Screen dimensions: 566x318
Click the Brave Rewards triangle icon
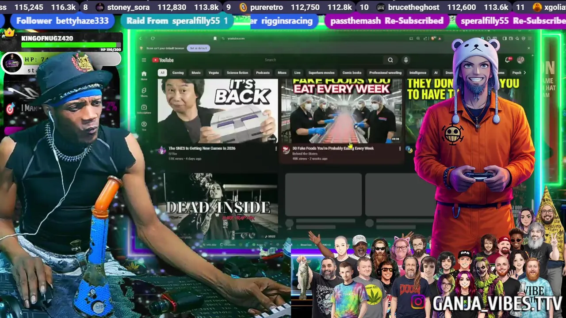440,38
